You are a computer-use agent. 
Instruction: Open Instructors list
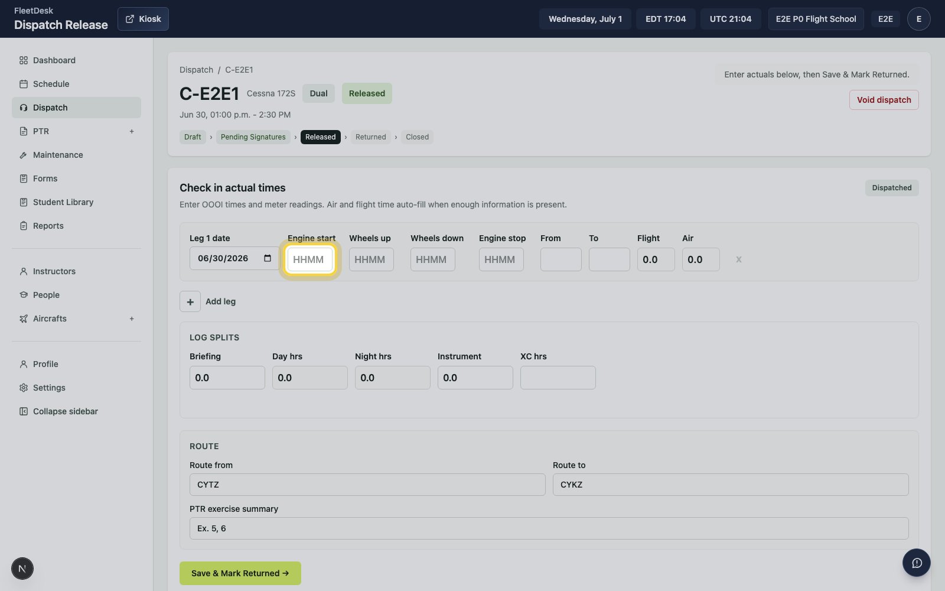click(76, 271)
